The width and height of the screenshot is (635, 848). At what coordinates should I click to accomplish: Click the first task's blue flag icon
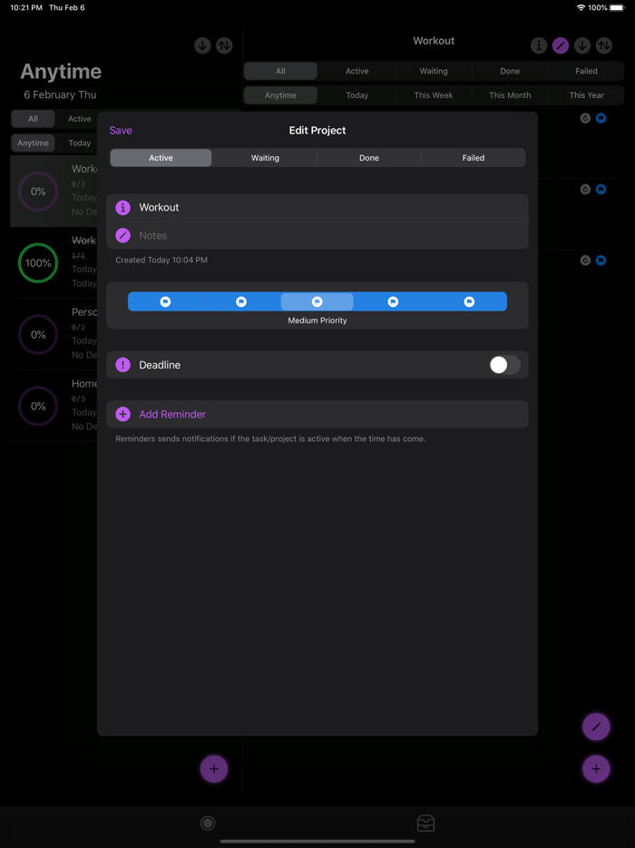click(601, 118)
